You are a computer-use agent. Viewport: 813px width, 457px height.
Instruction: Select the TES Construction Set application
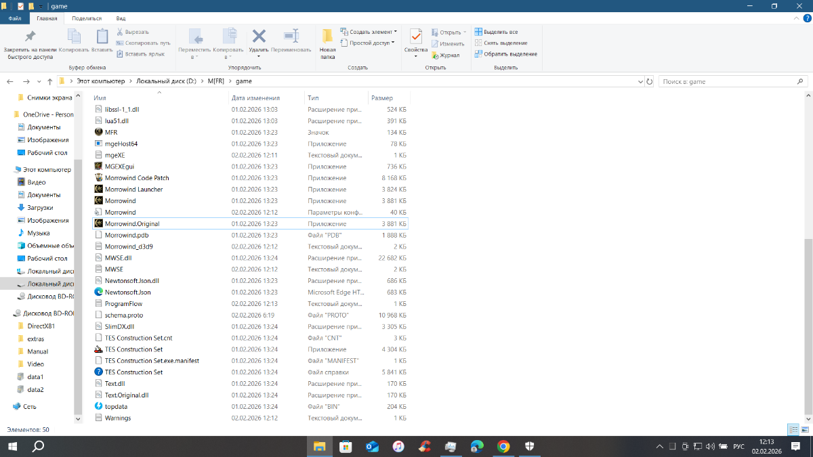pos(133,349)
